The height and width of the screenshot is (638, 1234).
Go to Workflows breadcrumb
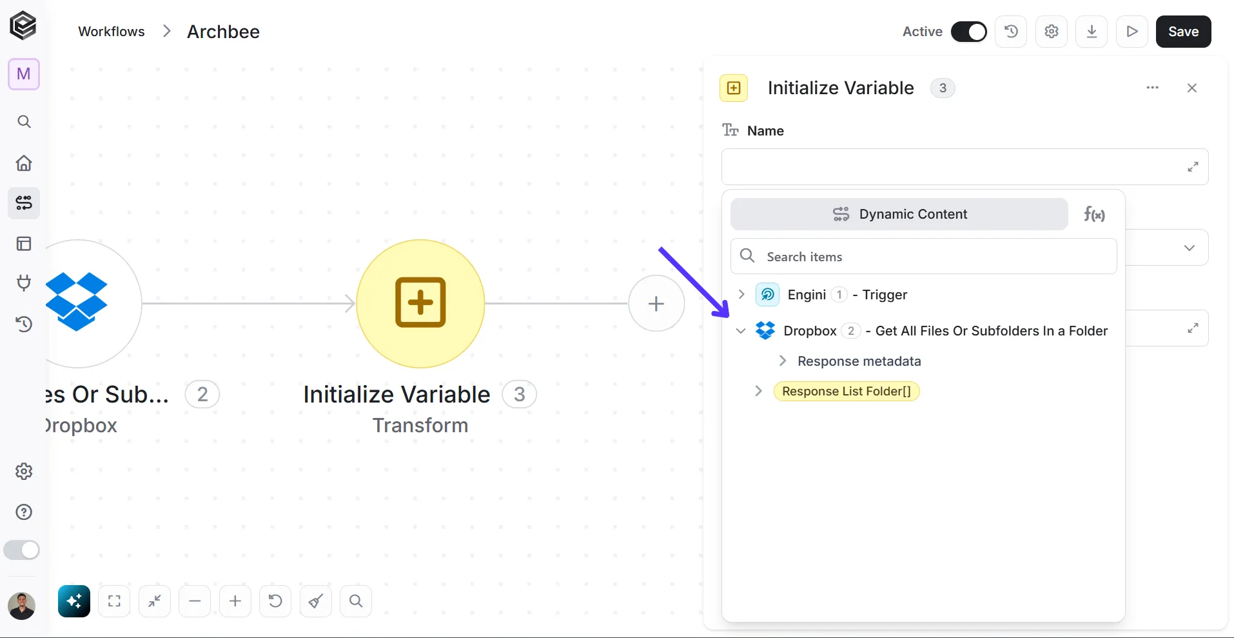pos(112,32)
